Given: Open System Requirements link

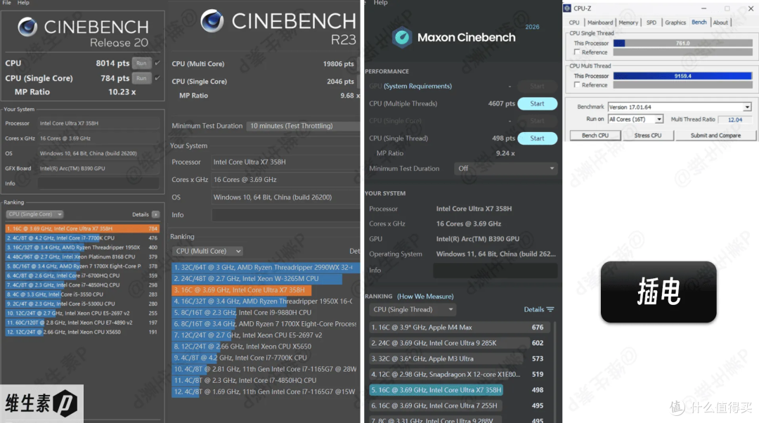Looking at the screenshot, I should (417, 86).
